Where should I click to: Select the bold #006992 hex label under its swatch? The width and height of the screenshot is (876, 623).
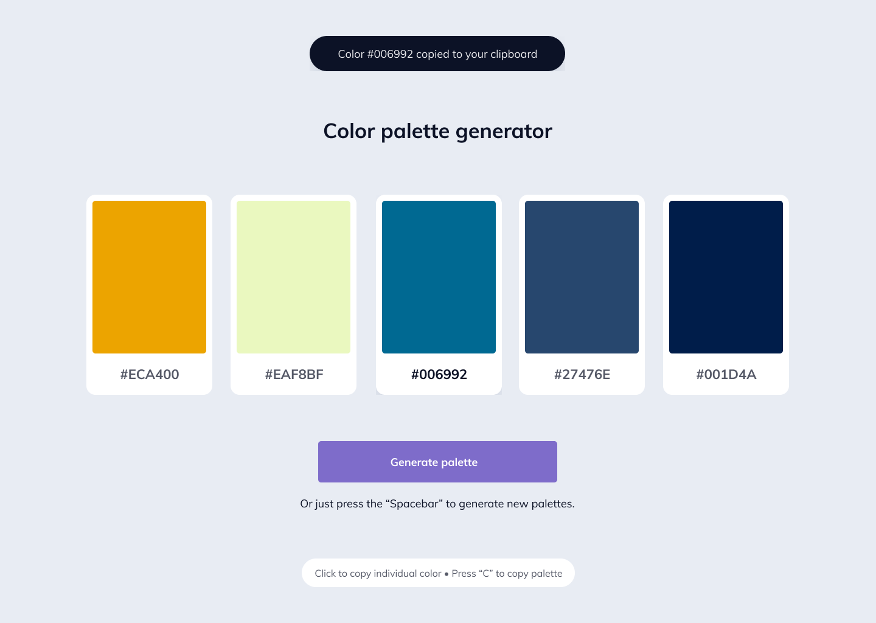pos(439,375)
